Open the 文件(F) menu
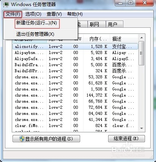Image resolution: width=156 pixels, height=162 pixels. coord(13,14)
